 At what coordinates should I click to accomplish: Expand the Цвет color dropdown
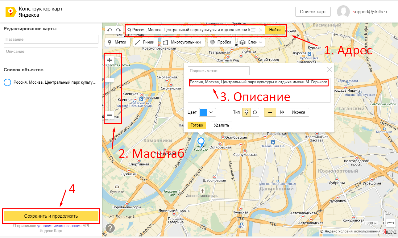point(207,112)
